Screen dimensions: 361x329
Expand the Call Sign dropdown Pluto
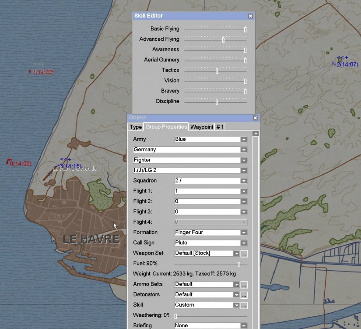243,243
